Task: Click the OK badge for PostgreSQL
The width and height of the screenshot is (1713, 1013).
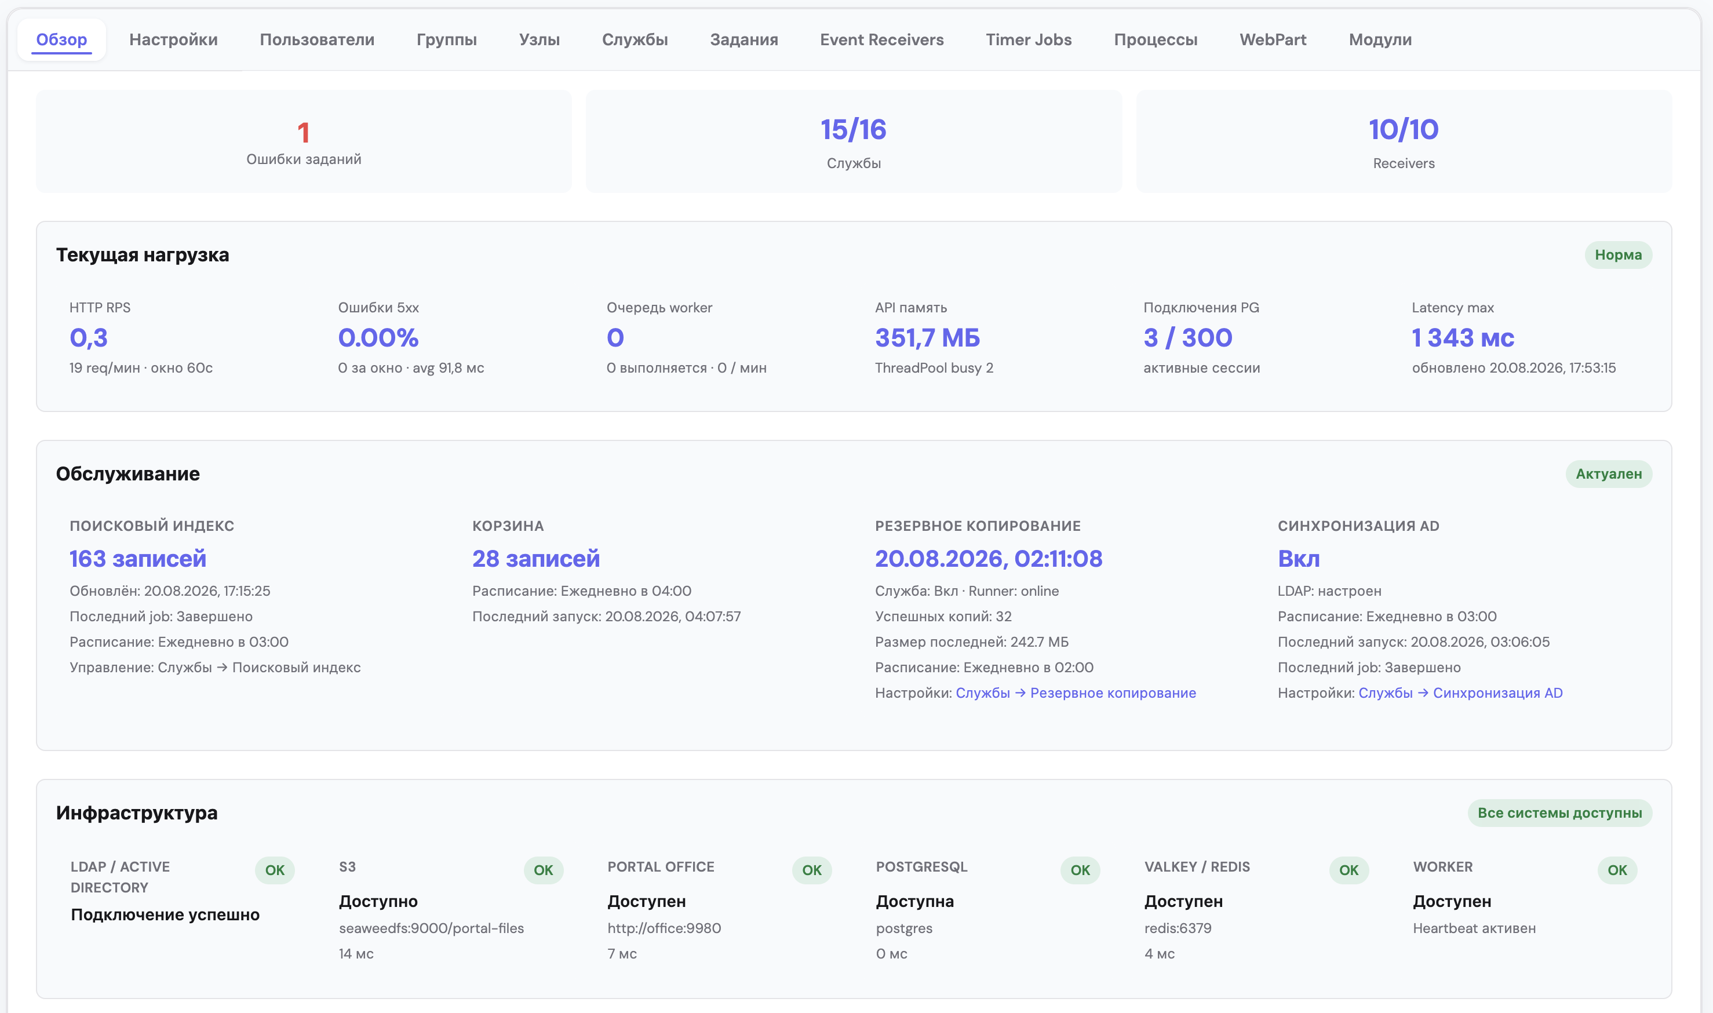Action: 1080,870
